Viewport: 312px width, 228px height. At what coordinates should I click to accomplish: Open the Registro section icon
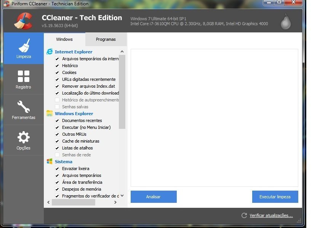tap(24, 79)
